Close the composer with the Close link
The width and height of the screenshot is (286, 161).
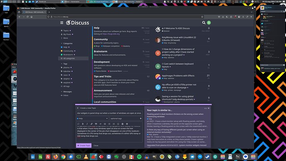coord(96,146)
